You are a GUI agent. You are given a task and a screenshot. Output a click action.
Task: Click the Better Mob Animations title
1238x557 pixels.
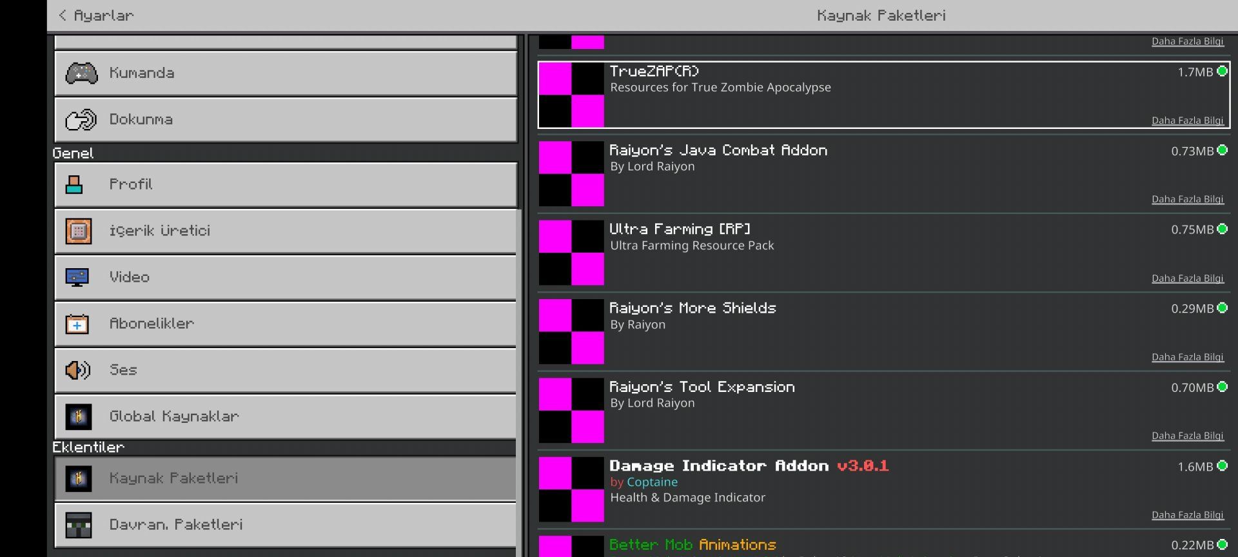tap(693, 545)
